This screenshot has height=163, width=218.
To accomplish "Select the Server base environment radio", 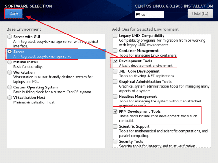I will [x=10, y=52].
